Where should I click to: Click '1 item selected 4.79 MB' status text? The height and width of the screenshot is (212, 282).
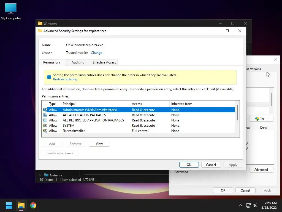coord(77,179)
